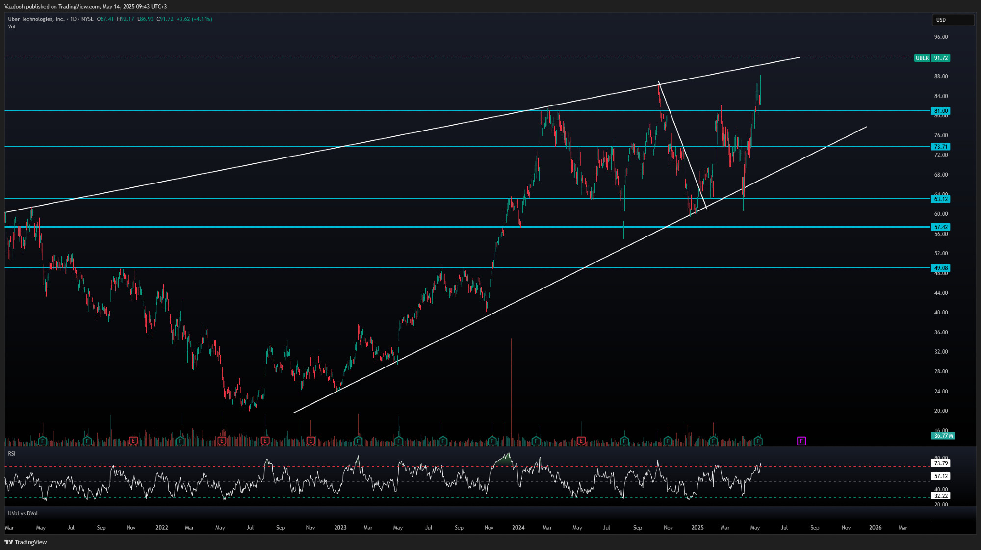
Task: Select the 81.00 horizontal line price label
Action: (941, 111)
